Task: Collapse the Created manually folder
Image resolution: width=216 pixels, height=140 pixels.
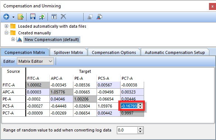Action: 6,33
